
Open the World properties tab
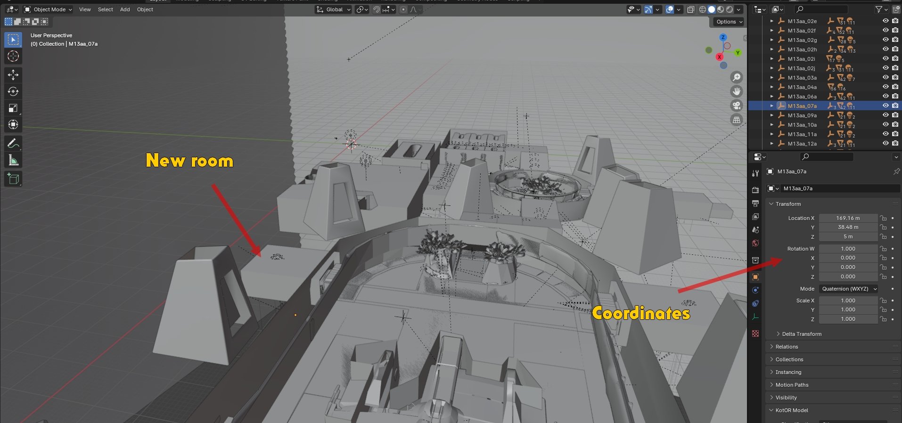[x=755, y=243]
